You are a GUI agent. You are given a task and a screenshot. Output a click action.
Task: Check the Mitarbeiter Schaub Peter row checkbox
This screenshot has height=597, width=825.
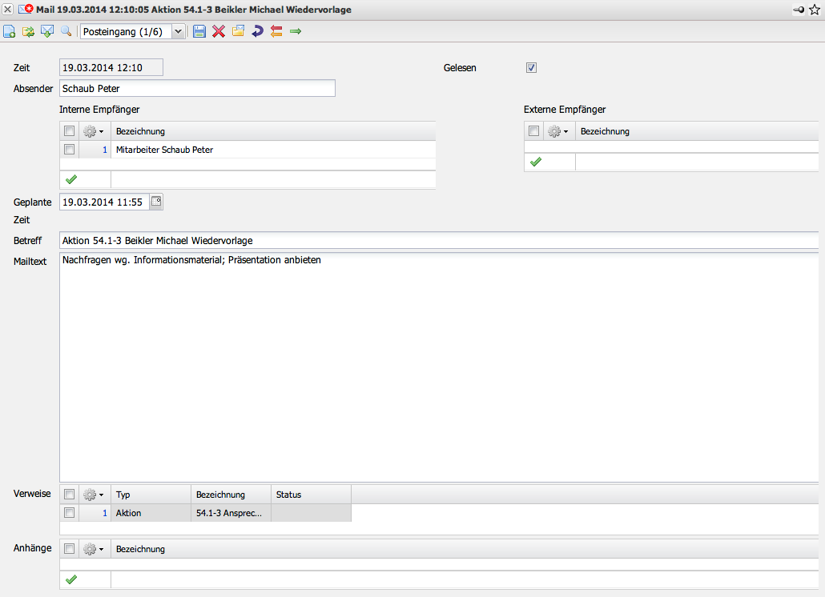69,149
